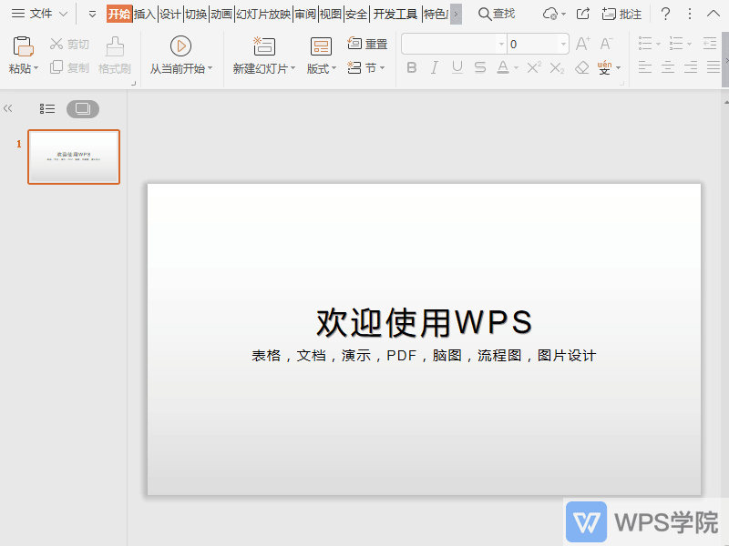Click the Center Align icon
This screenshot has width=729, height=546.
[670, 66]
